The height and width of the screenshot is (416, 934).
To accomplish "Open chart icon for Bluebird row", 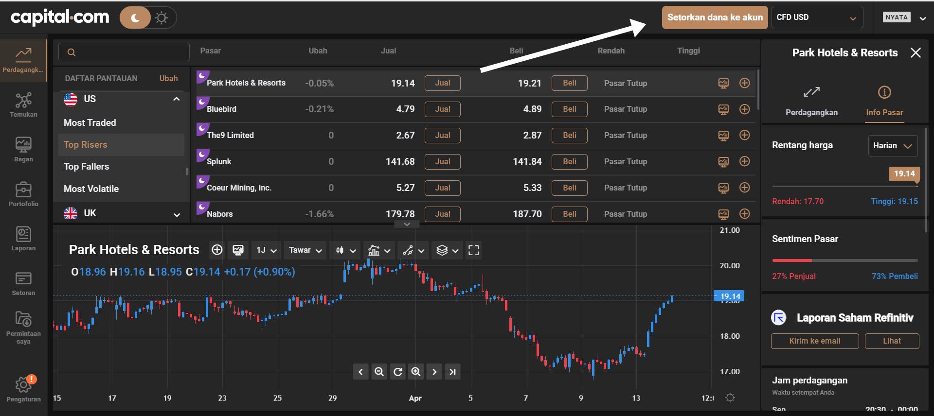I will [x=723, y=109].
